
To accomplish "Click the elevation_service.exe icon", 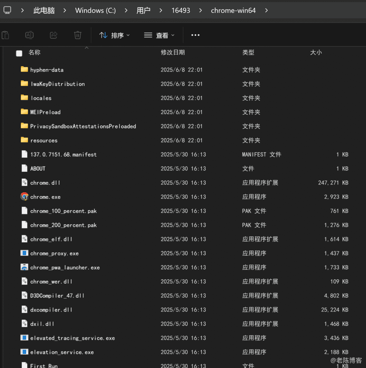I will [x=24, y=352].
